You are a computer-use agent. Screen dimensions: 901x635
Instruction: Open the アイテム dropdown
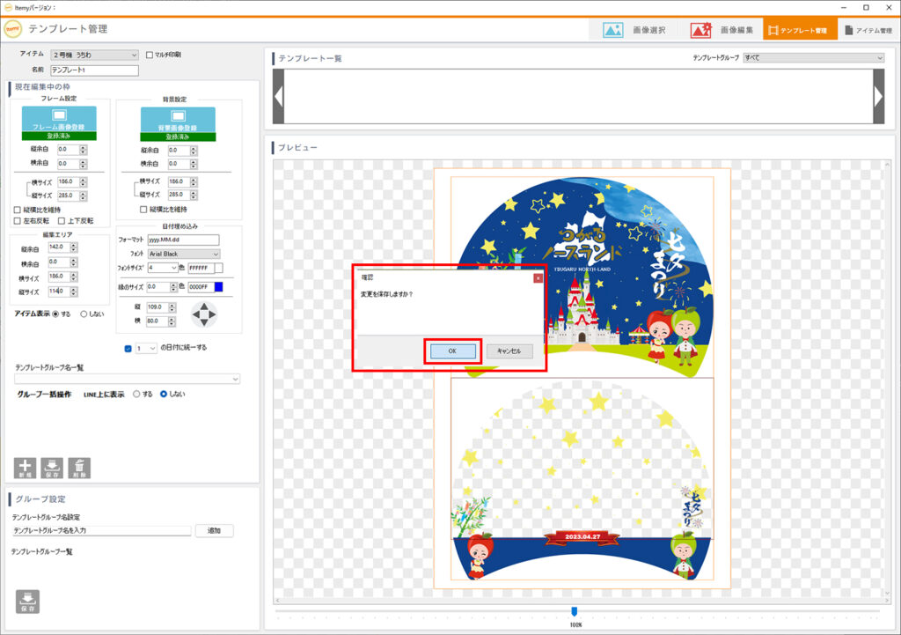[x=95, y=55]
